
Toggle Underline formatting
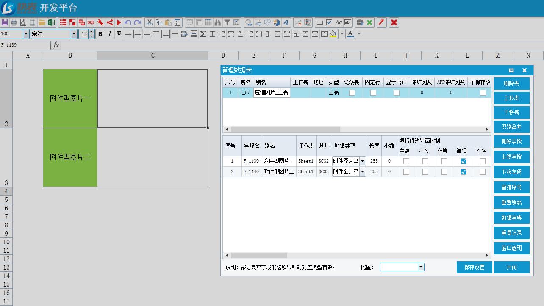pyautogui.click(x=119, y=34)
